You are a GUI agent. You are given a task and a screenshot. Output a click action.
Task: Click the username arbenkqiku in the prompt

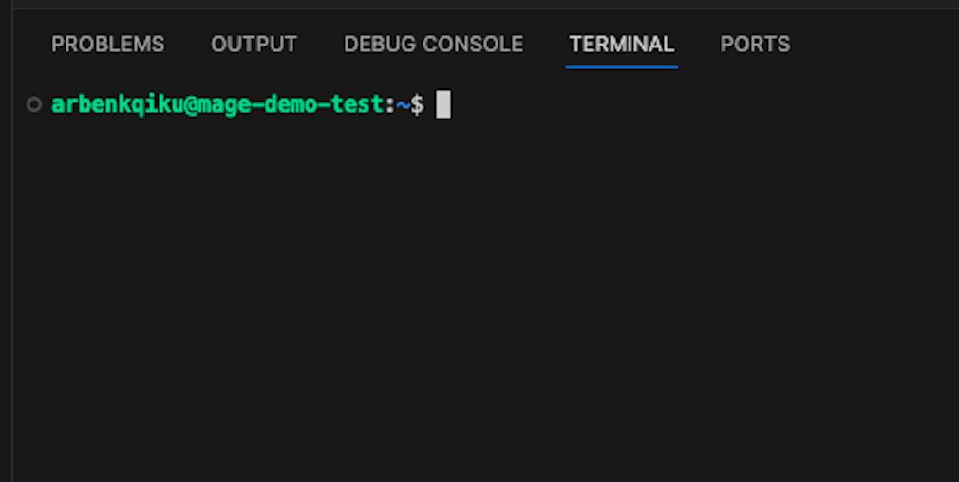pyautogui.click(x=118, y=104)
